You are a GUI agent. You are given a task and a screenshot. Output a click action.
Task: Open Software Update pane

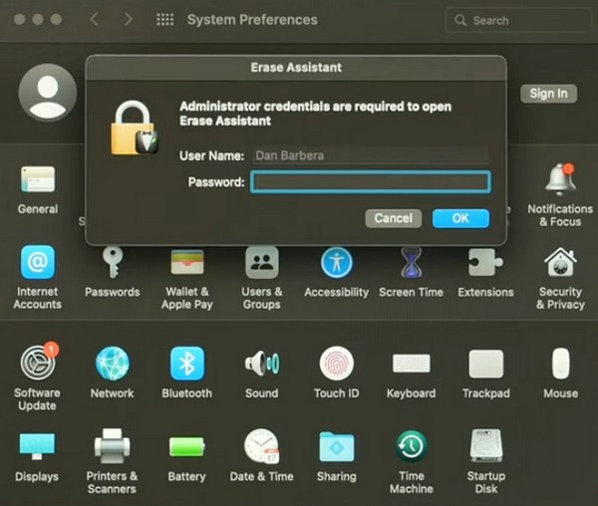tap(38, 363)
